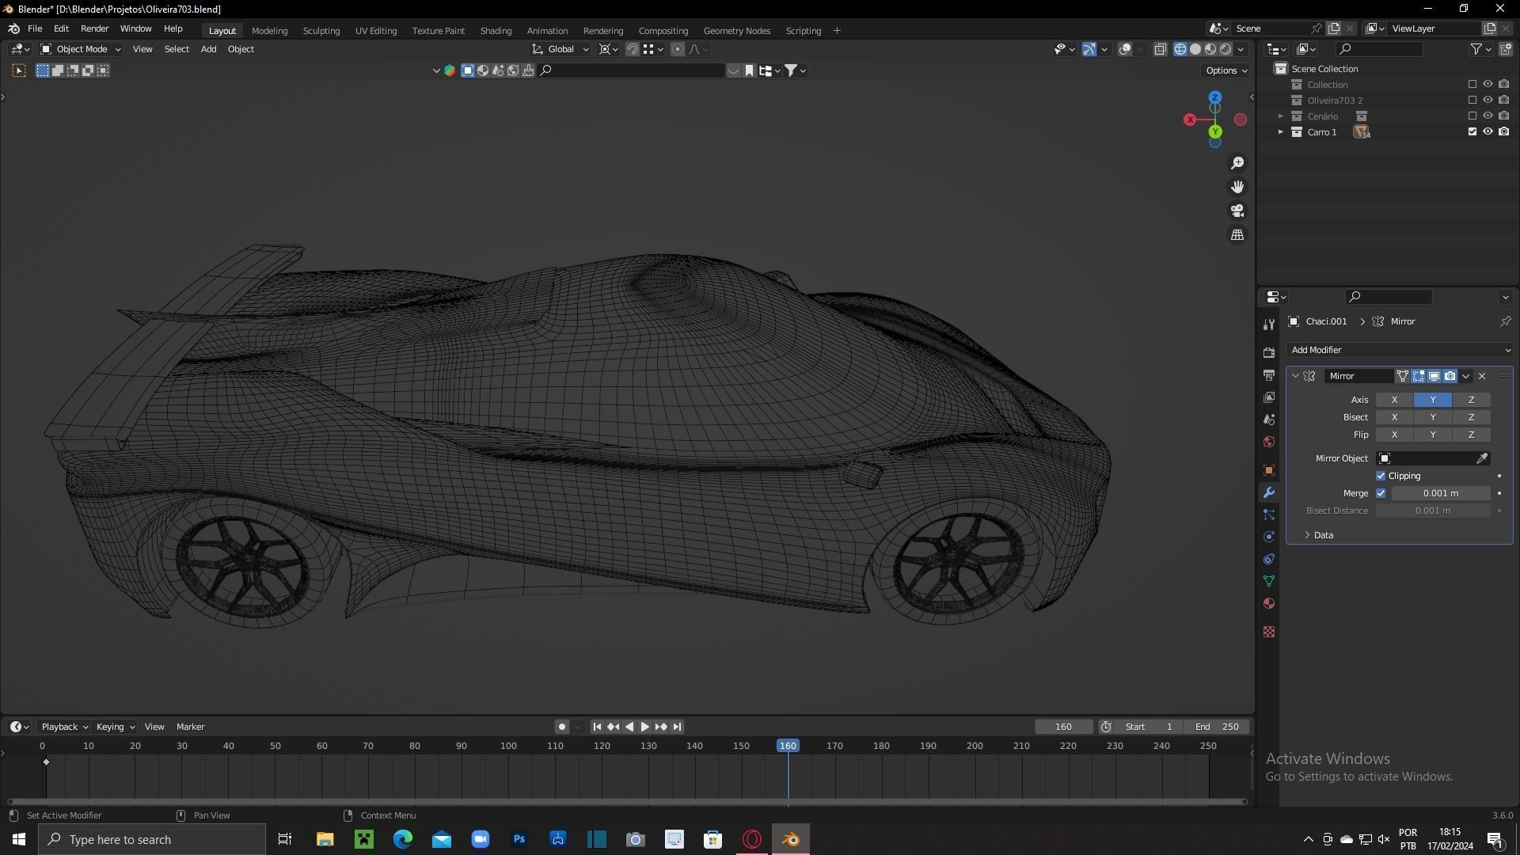Image resolution: width=1520 pixels, height=855 pixels.
Task: Switch to the Modeling workspace tab
Action: point(269,31)
